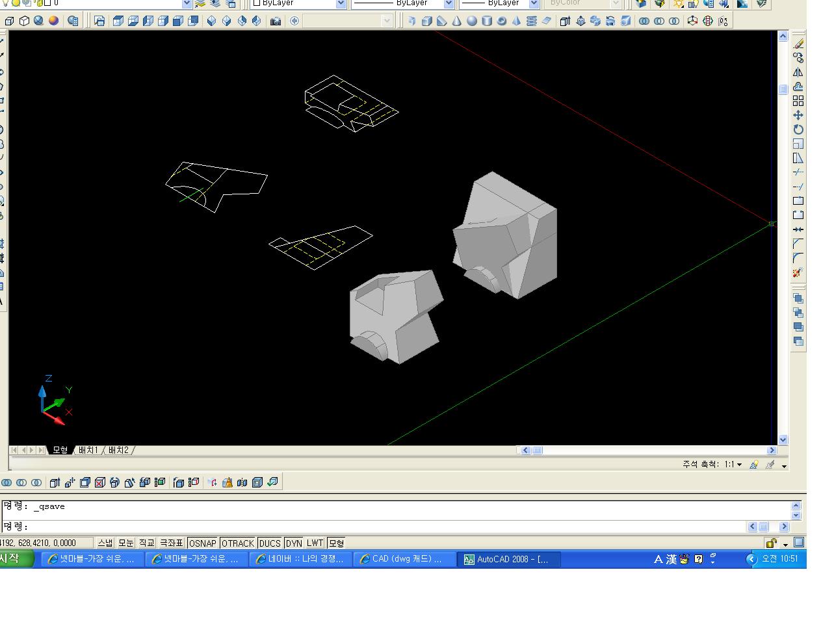The image size is (834, 624).
Task: Open the annotation scale 1:1 dropdown
Action: (734, 465)
